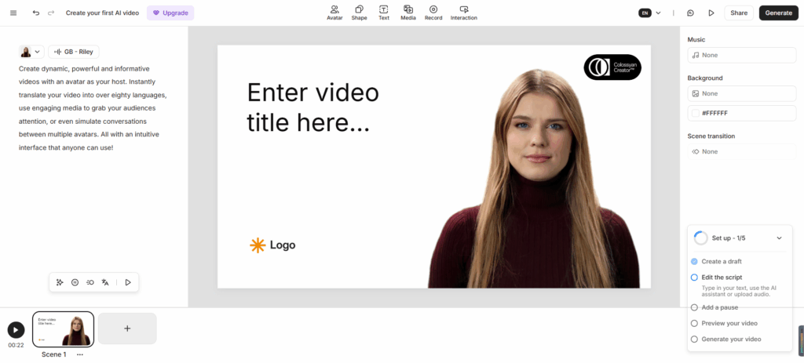Open AI script assistant sparkle icon
Screen dimensions: 804x363
click(x=60, y=282)
